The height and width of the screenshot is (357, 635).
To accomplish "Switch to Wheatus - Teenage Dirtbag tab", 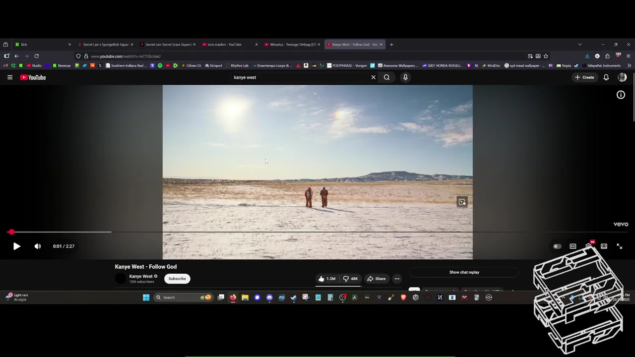I will click(x=292, y=45).
